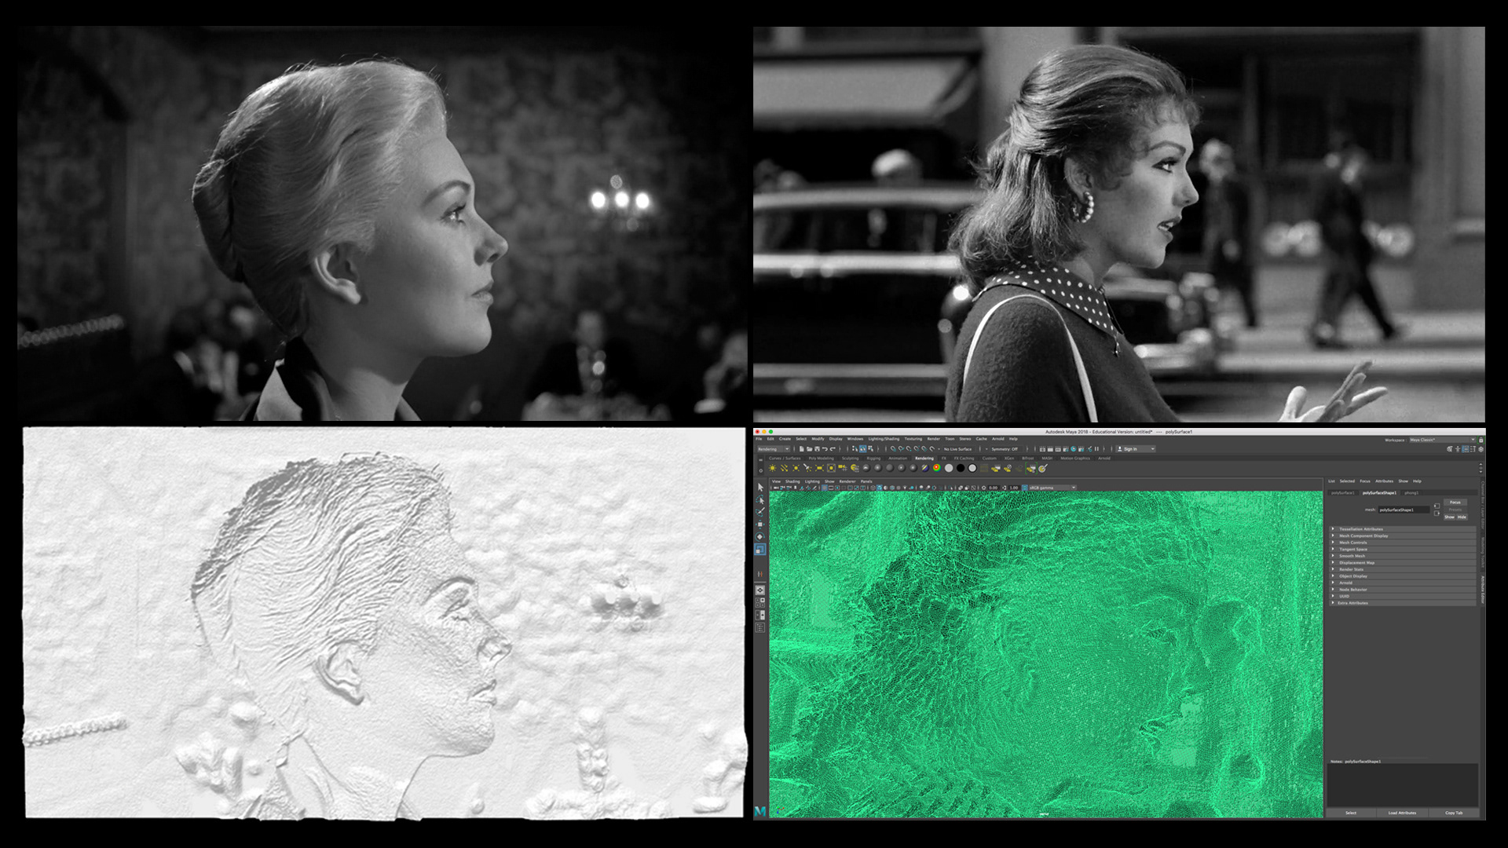The width and height of the screenshot is (1508, 848).
Task: Open the Maya Classic workspace dropdown
Action: 1442,440
